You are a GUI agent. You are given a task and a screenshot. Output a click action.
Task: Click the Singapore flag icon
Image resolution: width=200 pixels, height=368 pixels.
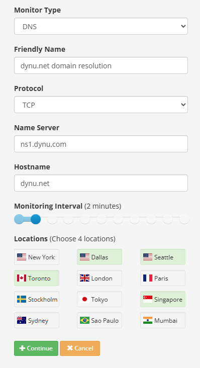tap(148, 299)
